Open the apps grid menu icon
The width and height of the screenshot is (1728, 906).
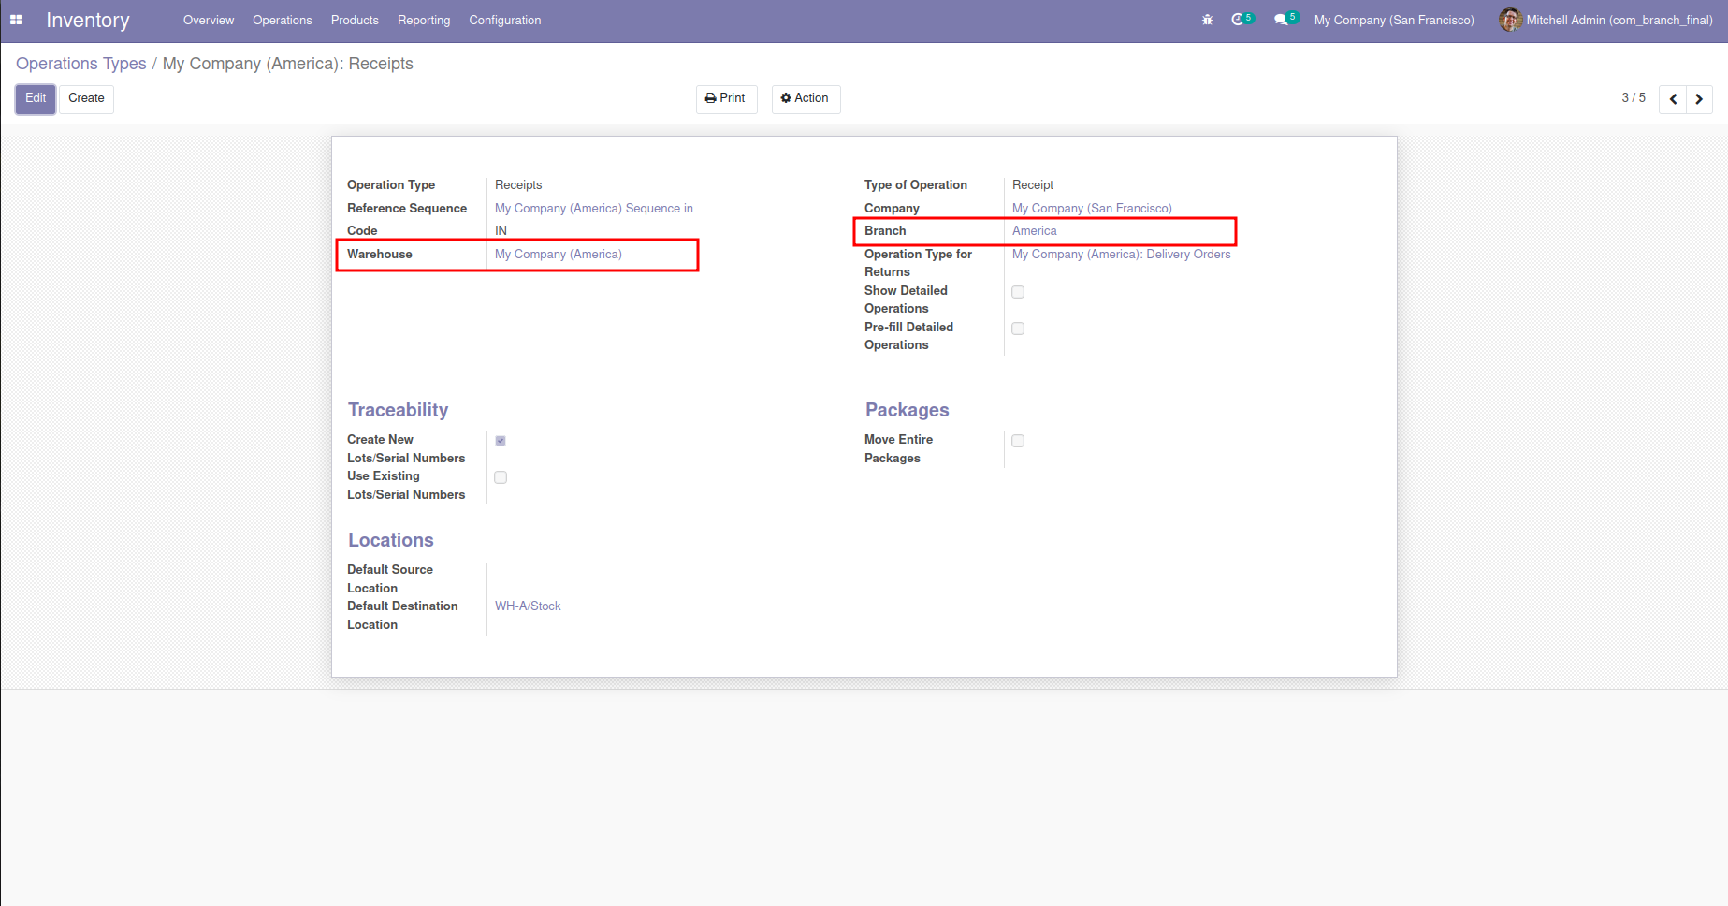click(x=16, y=20)
